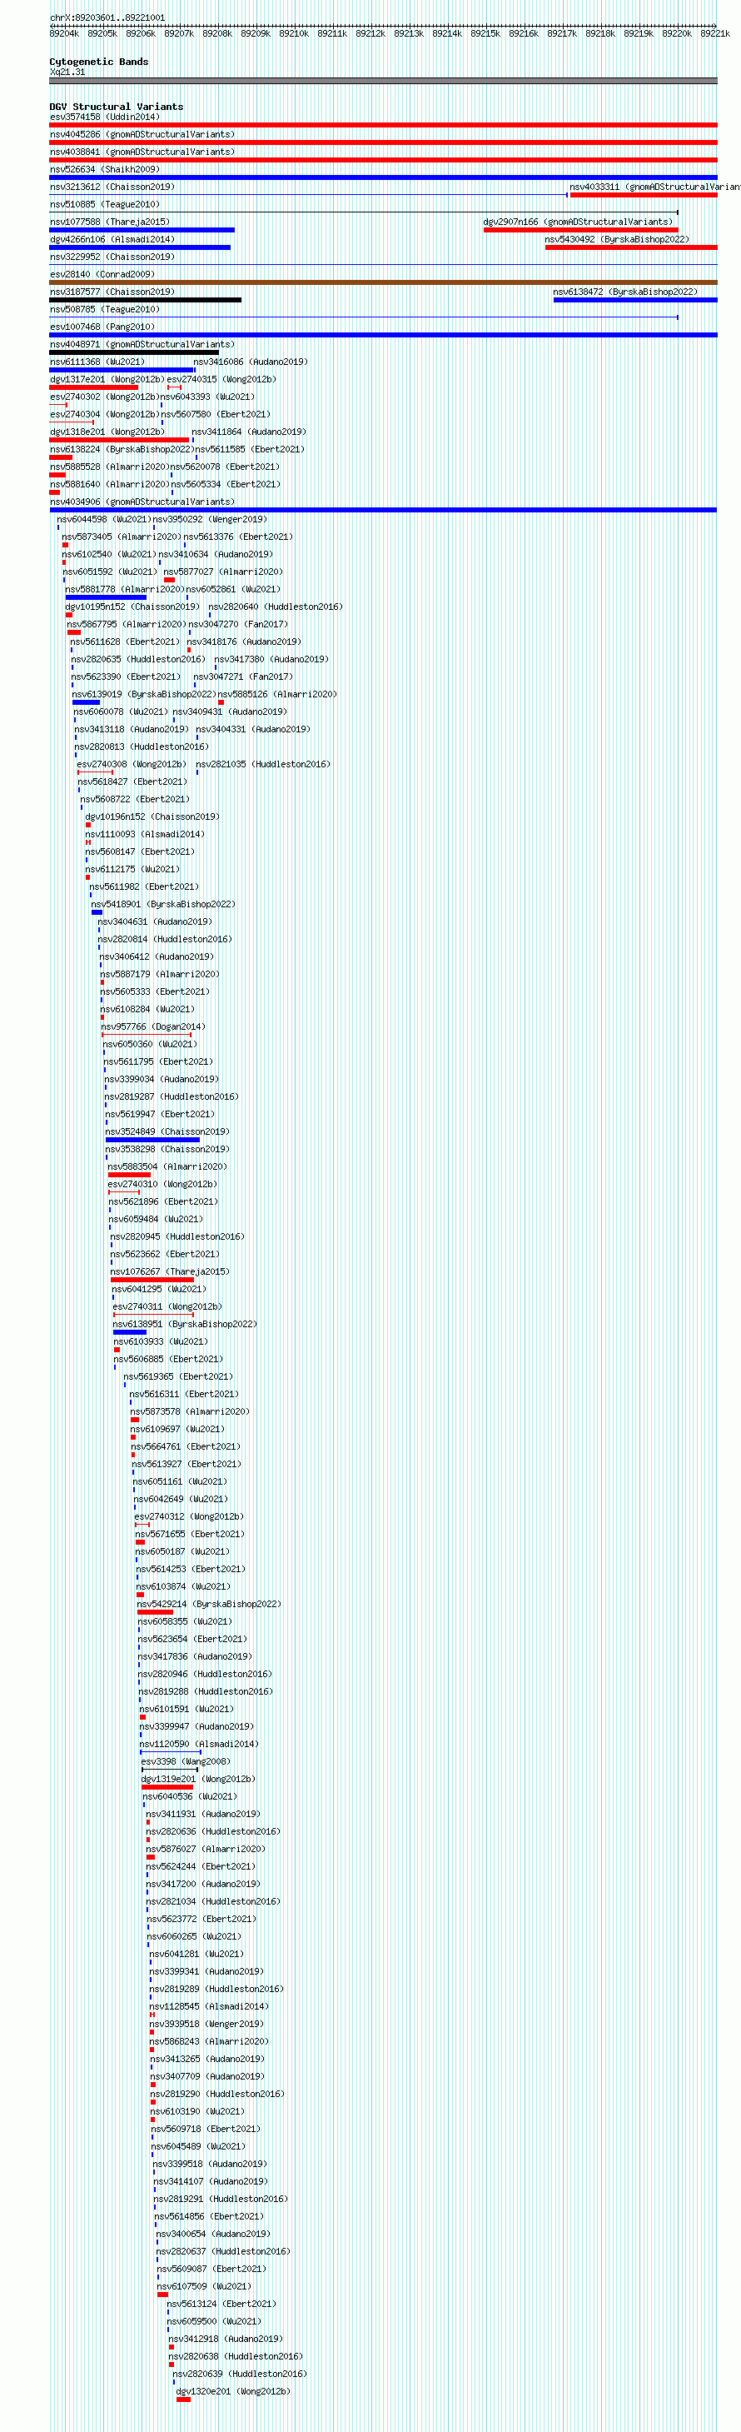Open variant nsv5885528 (Almarri2020)
The height and width of the screenshot is (2432, 741).
click(x=110, y=467)
